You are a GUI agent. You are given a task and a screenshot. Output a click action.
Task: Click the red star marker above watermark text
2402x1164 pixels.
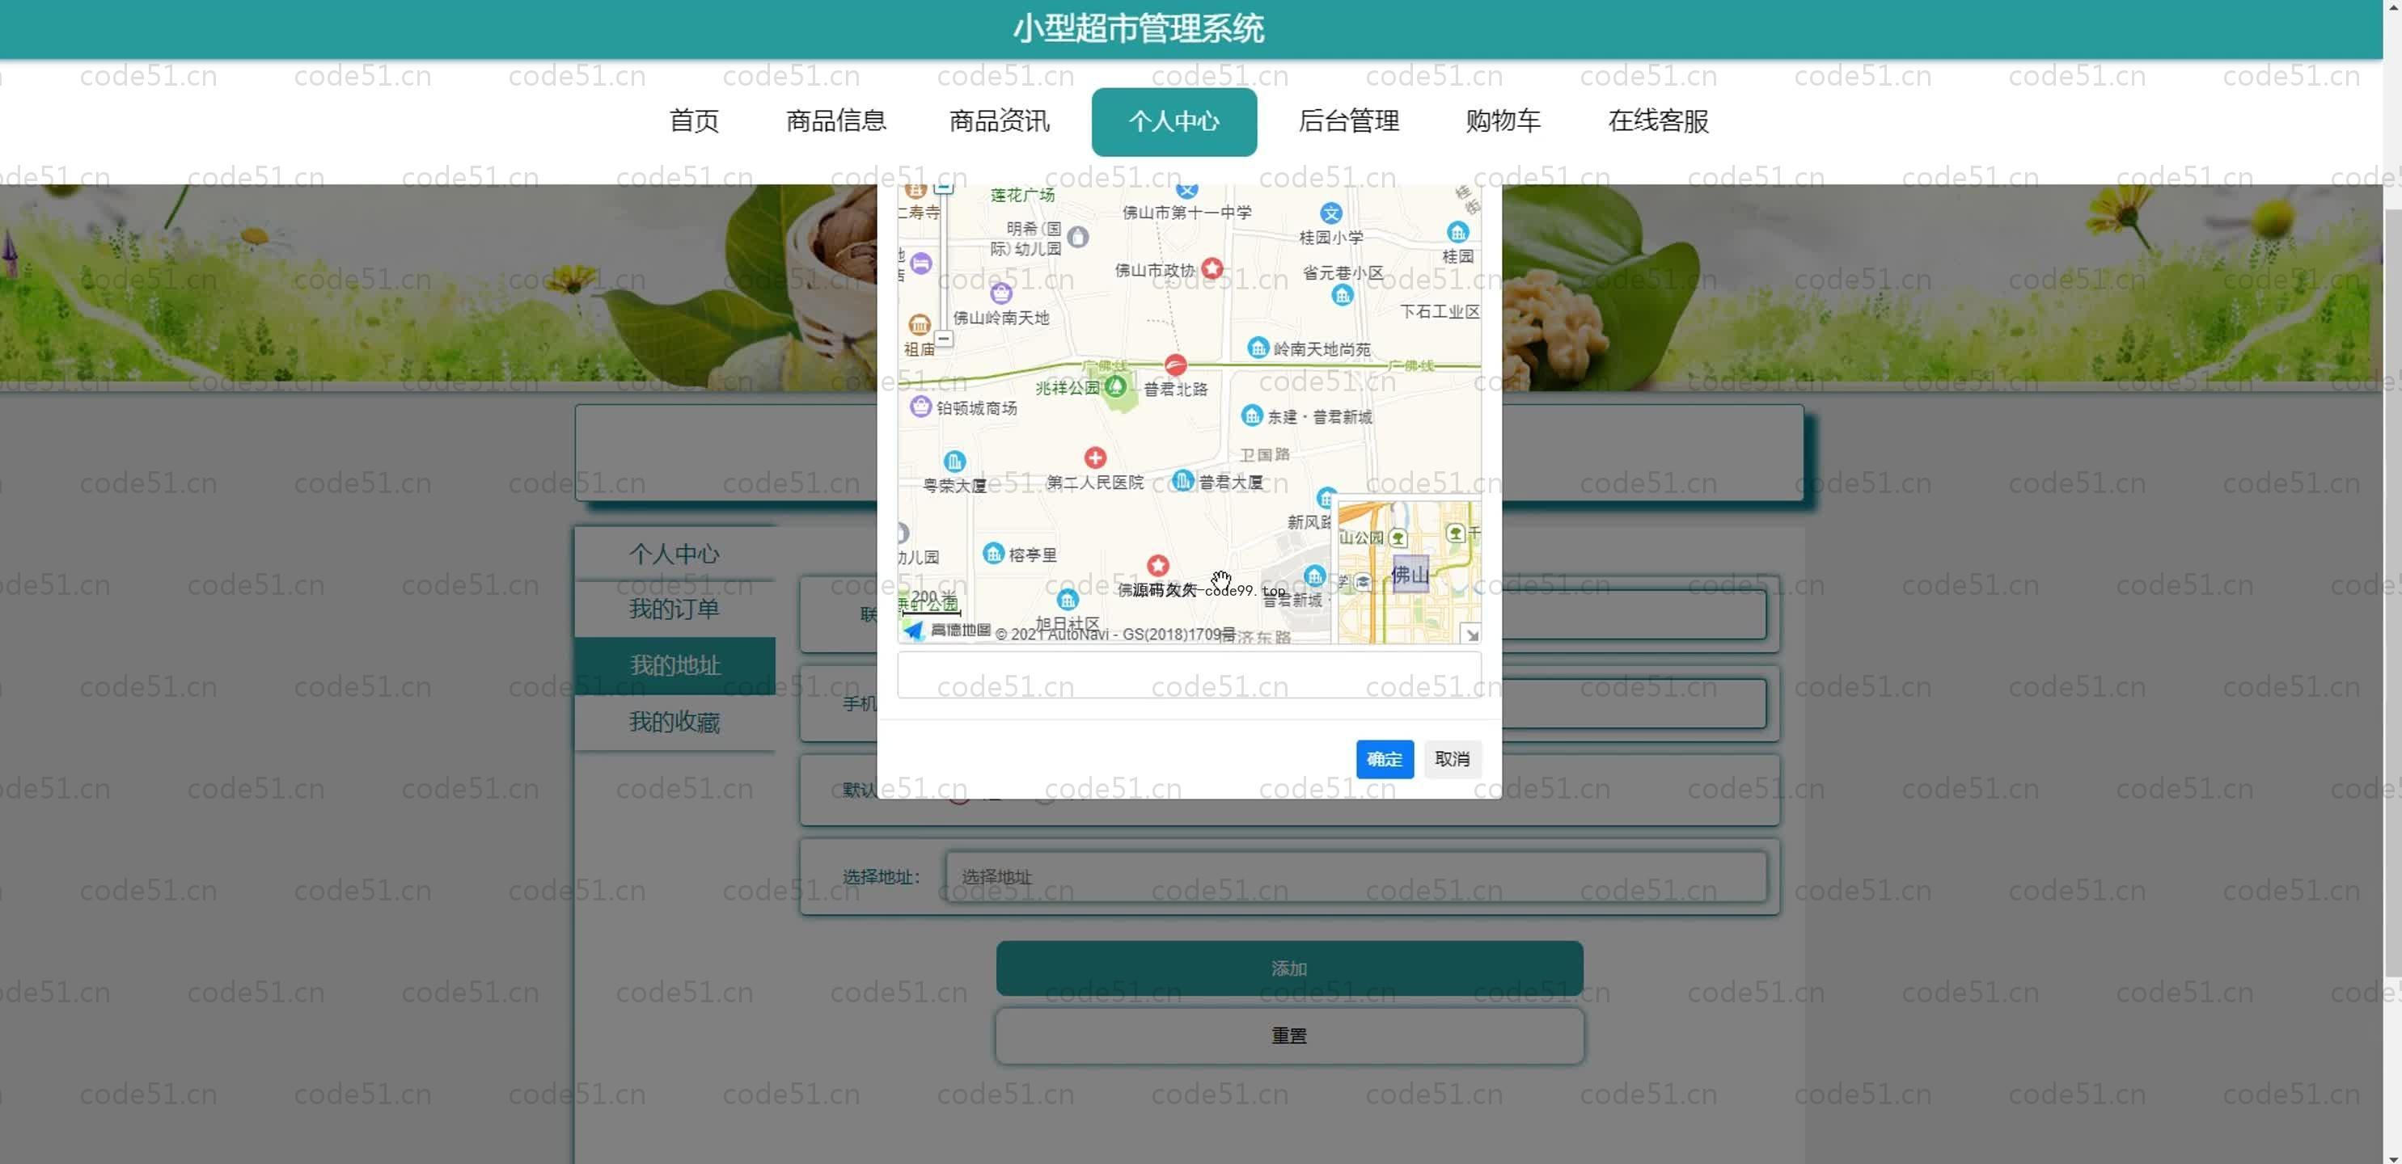1157,566
